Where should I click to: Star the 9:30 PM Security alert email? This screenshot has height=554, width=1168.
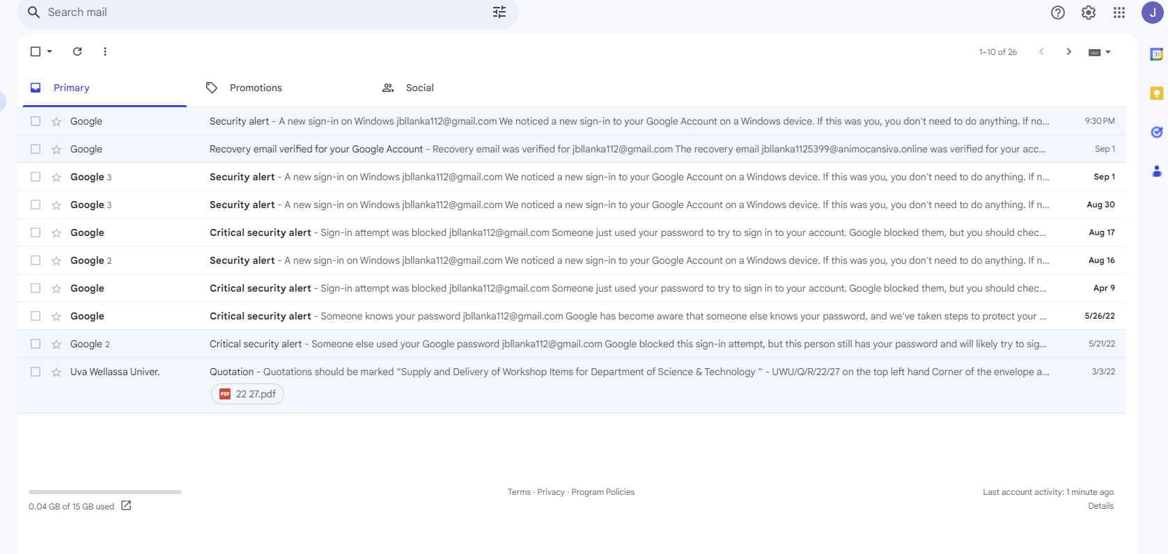(x=56, y=121)
